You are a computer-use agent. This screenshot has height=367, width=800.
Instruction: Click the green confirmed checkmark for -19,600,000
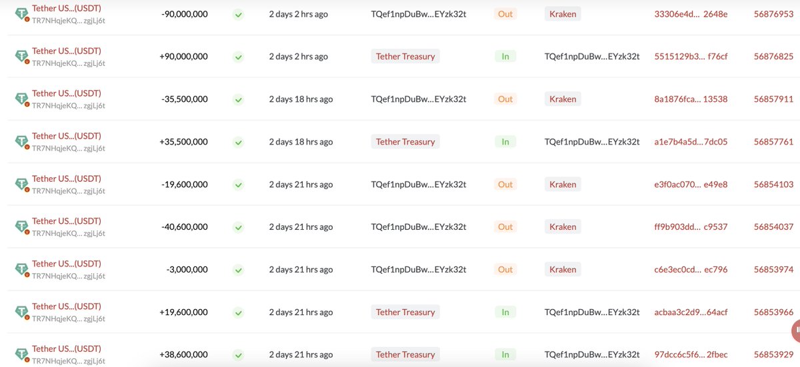238,184
